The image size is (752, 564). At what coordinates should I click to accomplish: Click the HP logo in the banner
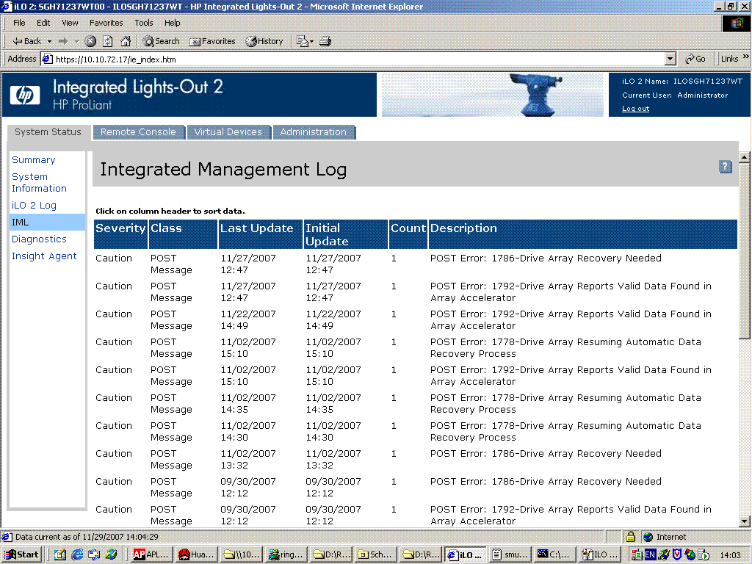pyautogui.click(x=25, y=95)
